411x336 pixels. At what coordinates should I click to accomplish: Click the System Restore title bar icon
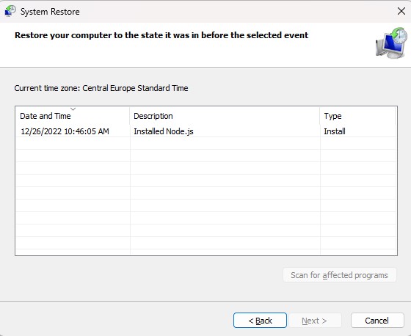point(10,11)
